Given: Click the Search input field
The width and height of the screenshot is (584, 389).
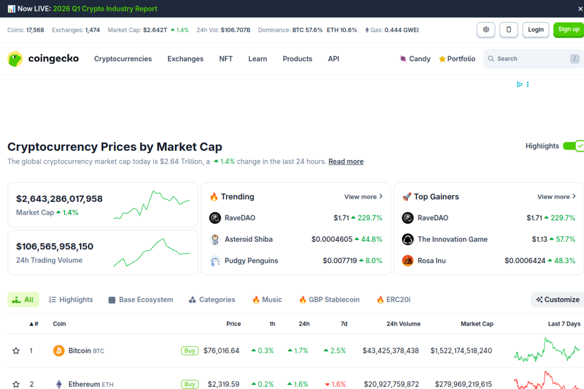Looking at the screenshot, I should tap(529, 59).
